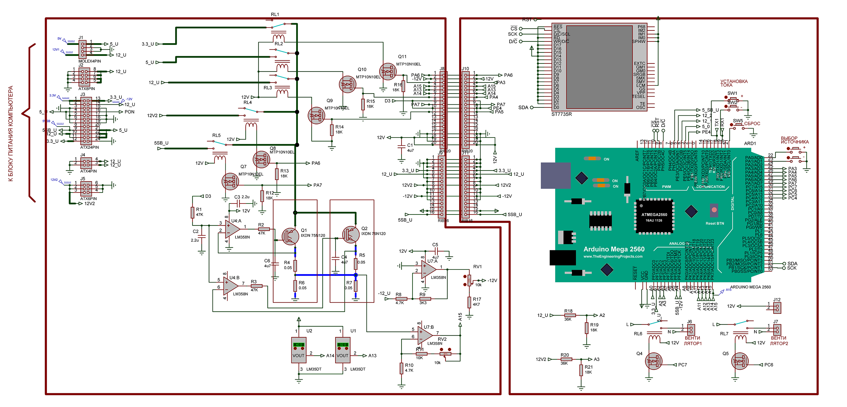Open the www.TheEngineeringProjects.com link text
The width and height of the screenshot is (847, 407).
coord(613,257)
